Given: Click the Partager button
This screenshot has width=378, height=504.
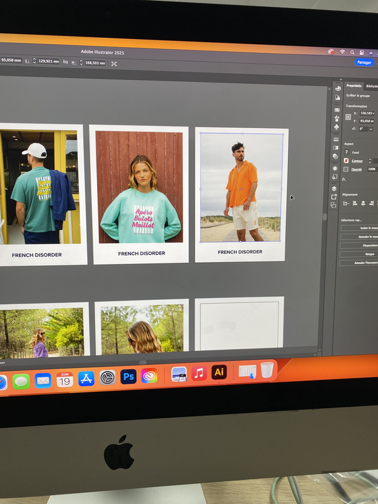Looking at the screenshot, I should point(364,62).
